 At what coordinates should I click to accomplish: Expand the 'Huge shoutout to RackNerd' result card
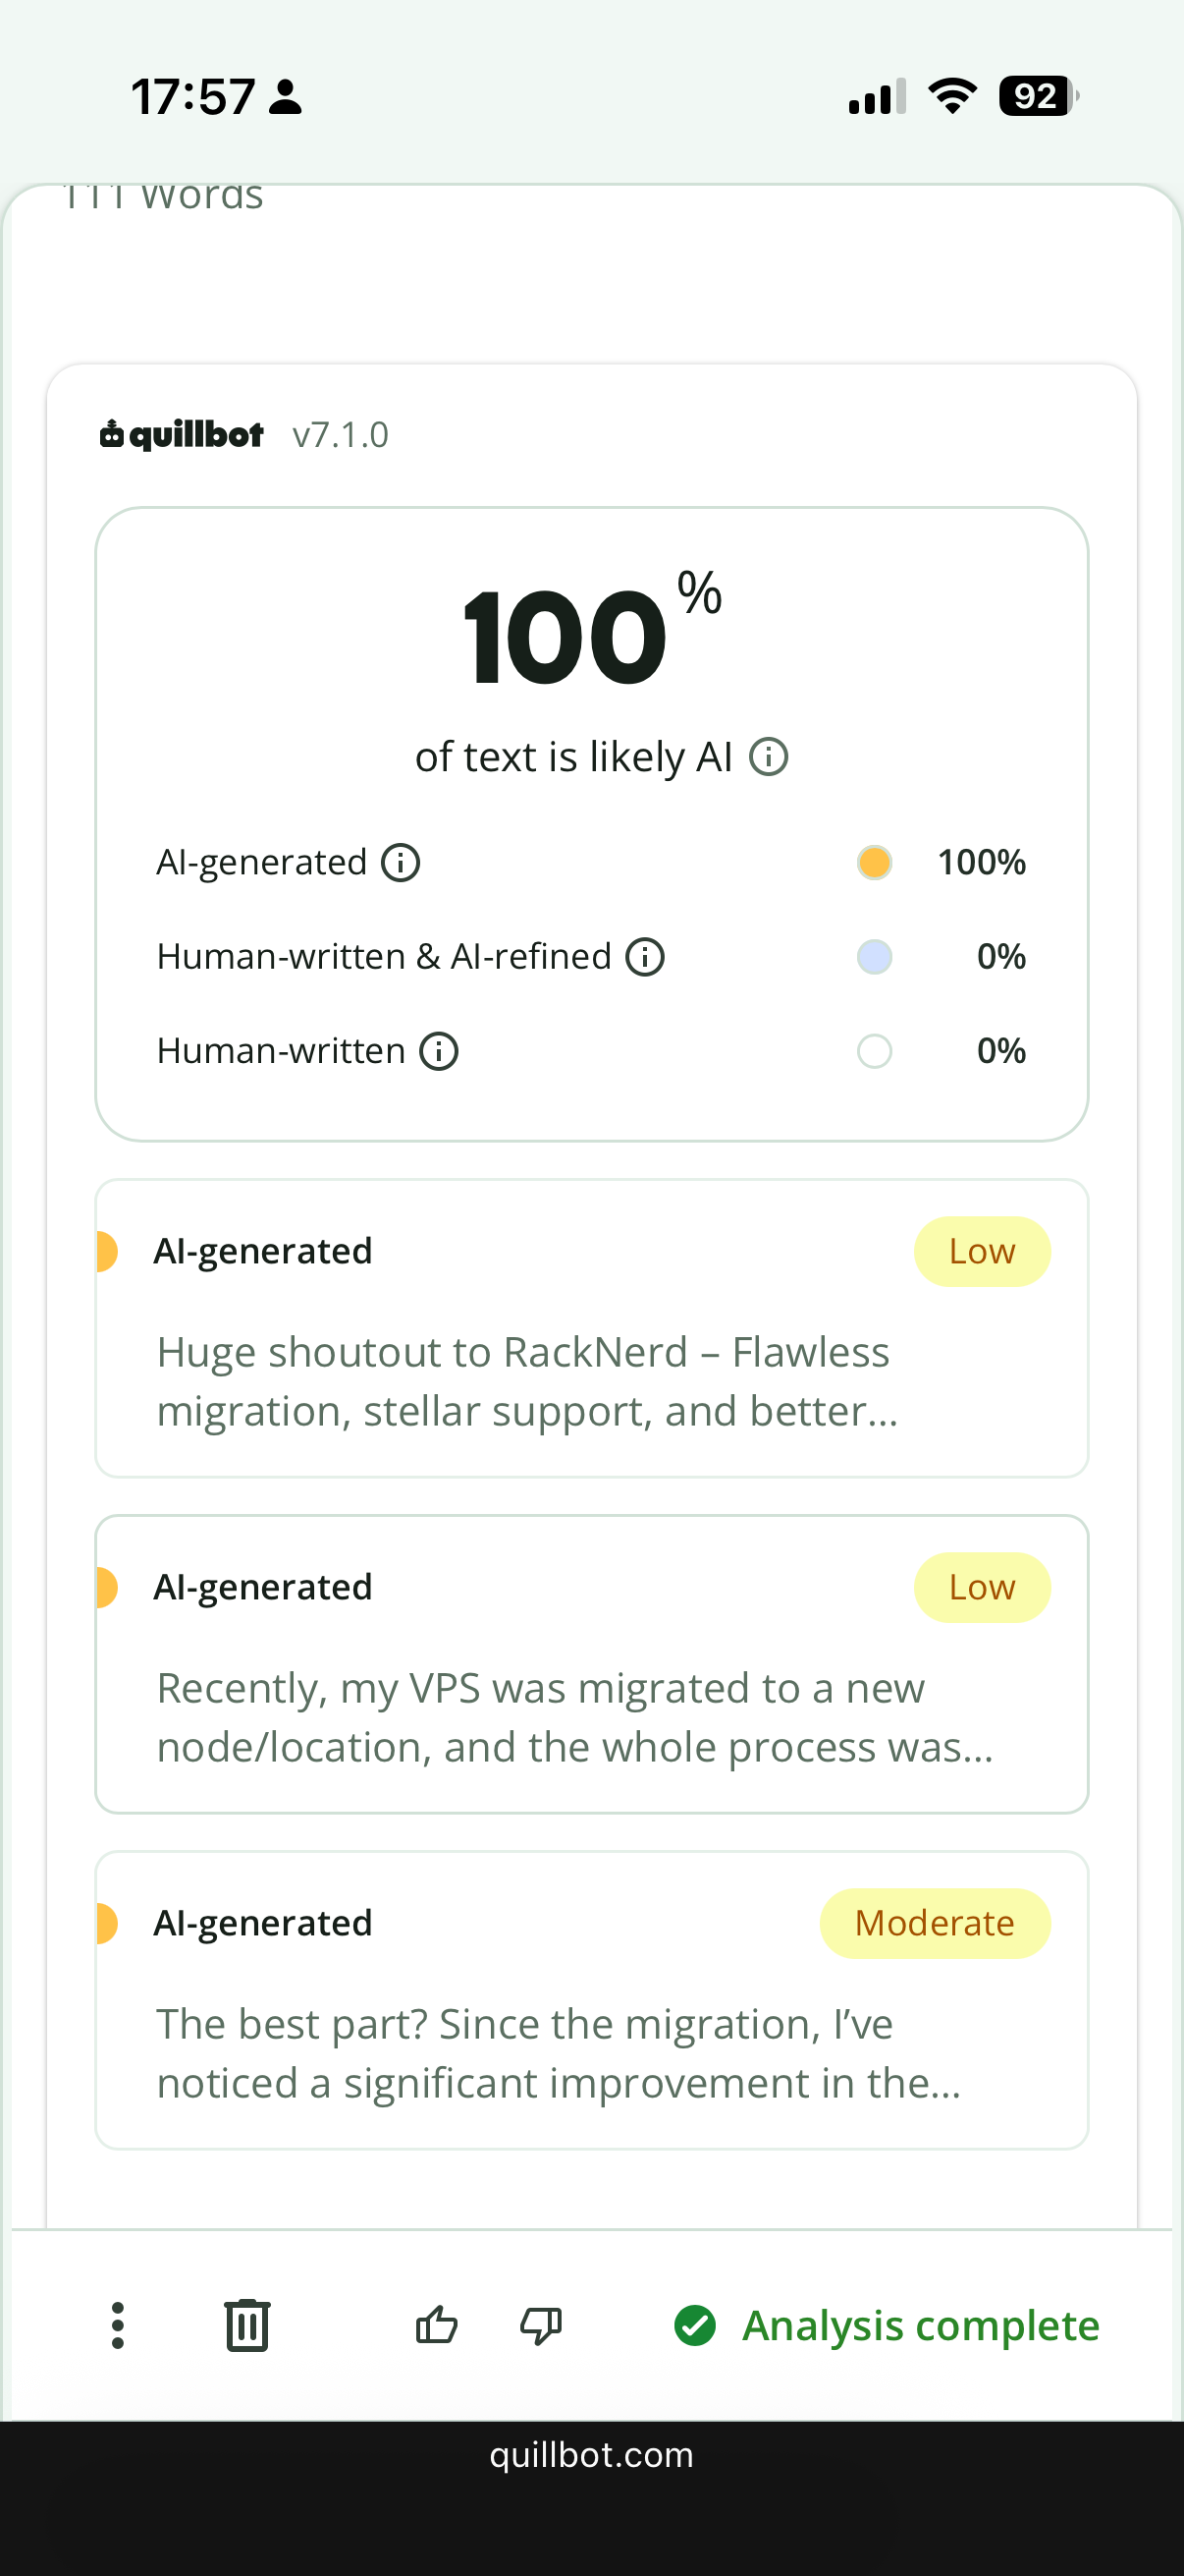pos(591,1328)
